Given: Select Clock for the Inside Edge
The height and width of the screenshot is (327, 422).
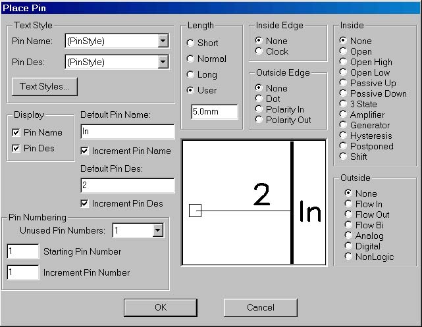Looking at the screenshot, I should [259, 51].
